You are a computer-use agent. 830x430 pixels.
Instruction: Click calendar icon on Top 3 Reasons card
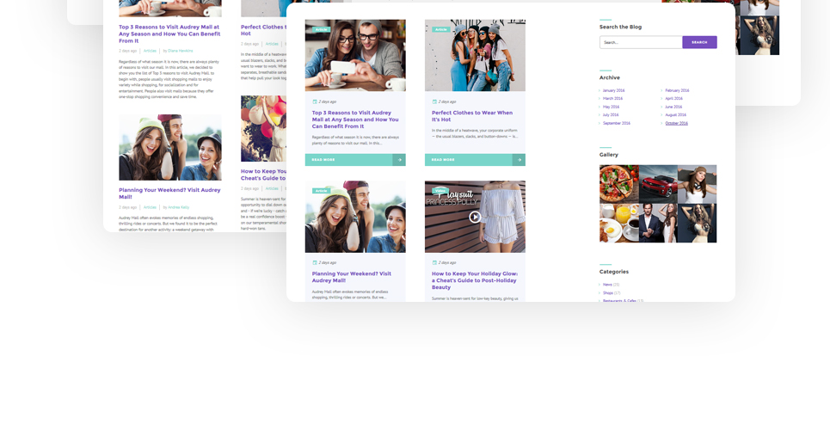click(315, 101)
